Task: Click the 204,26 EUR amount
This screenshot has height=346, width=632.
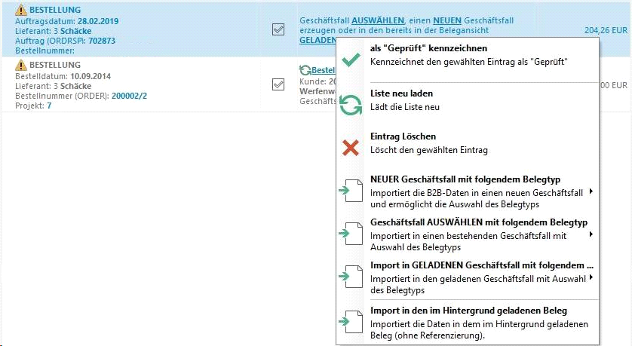Action: (606, 31)
